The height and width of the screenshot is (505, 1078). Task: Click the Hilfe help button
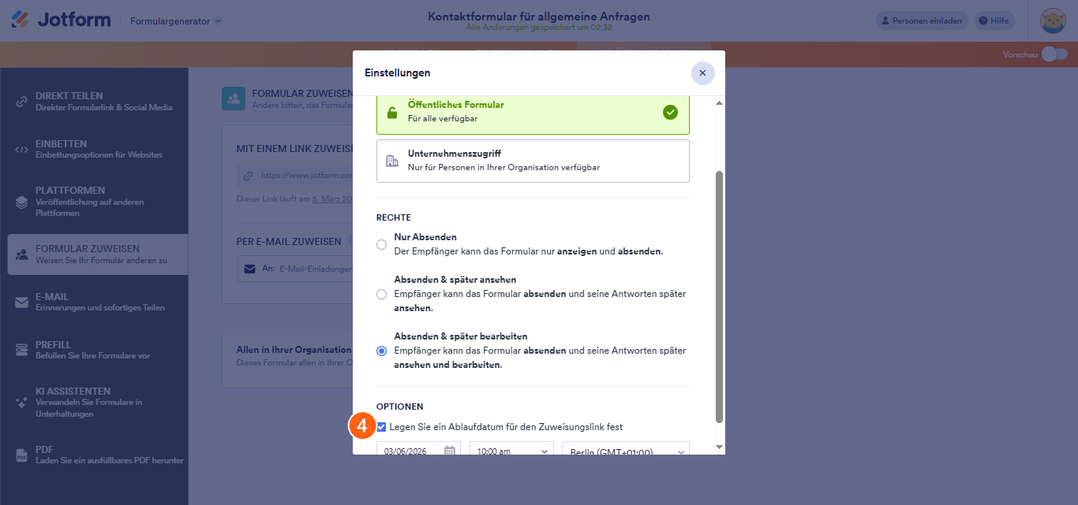click(x=994, y=21)
